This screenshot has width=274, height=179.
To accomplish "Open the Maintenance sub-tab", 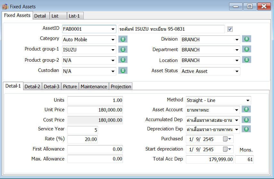I will coord(94,86).
